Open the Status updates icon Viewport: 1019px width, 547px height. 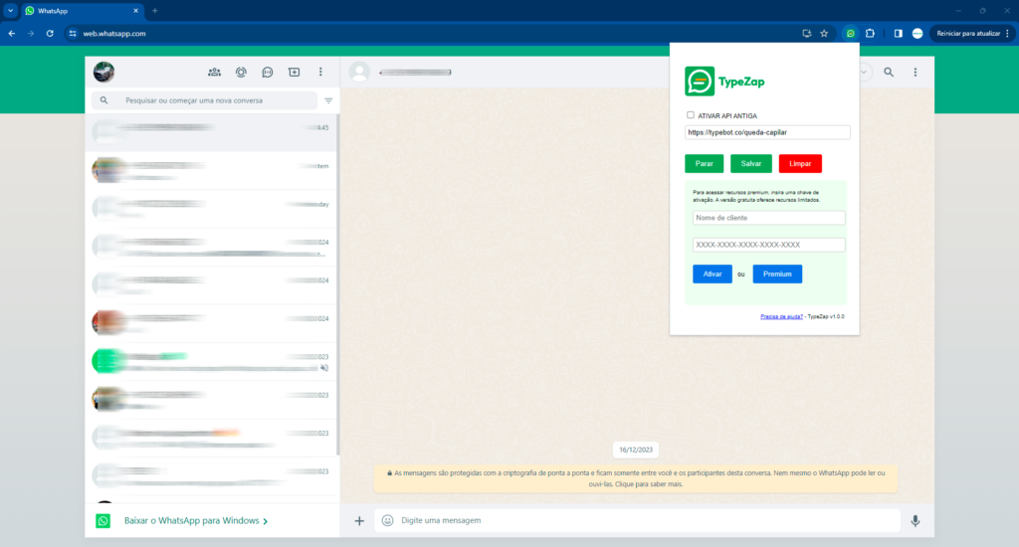coord(241,73)
